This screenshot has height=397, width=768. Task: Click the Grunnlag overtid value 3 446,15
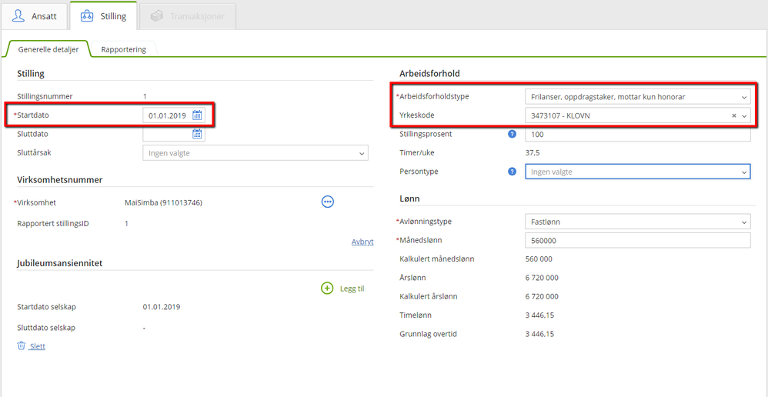coord(539,334)
